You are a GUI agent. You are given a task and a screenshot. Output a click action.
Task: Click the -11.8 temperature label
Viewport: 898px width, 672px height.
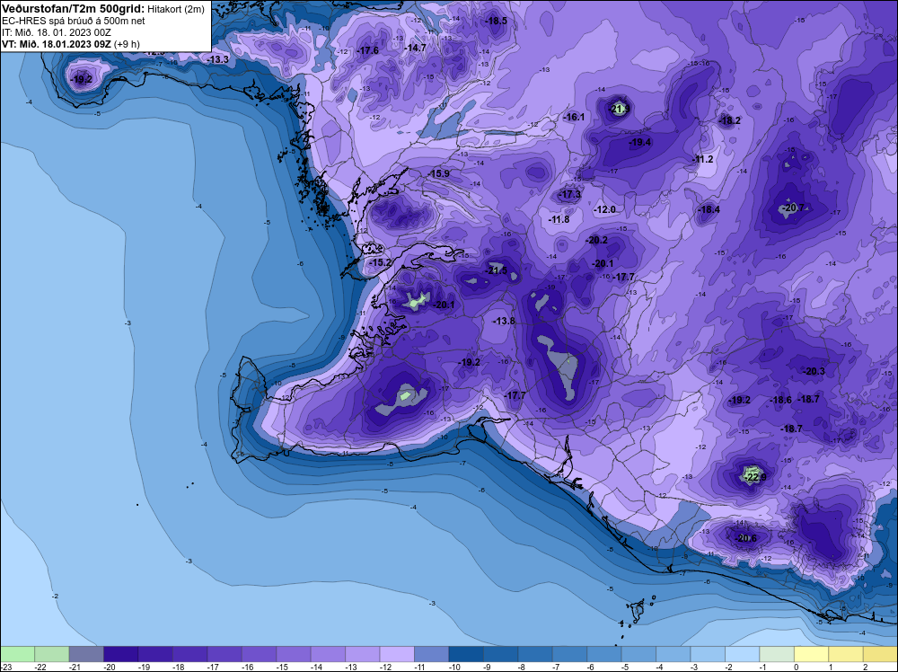click(559, 219)
